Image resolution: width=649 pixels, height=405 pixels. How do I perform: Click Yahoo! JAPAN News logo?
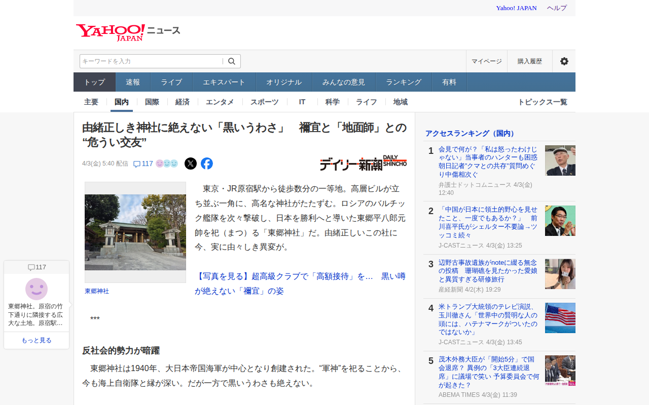(128, 32)
